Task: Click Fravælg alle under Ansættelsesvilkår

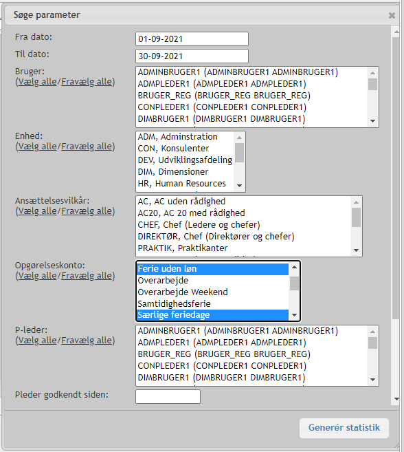Action: click(x=87, y=211)
